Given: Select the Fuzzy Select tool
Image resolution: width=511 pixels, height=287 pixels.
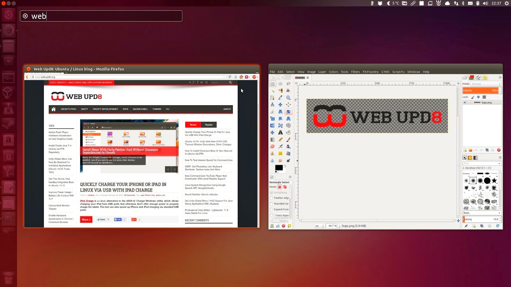Looking at the screenshot, I should (272, 91).
